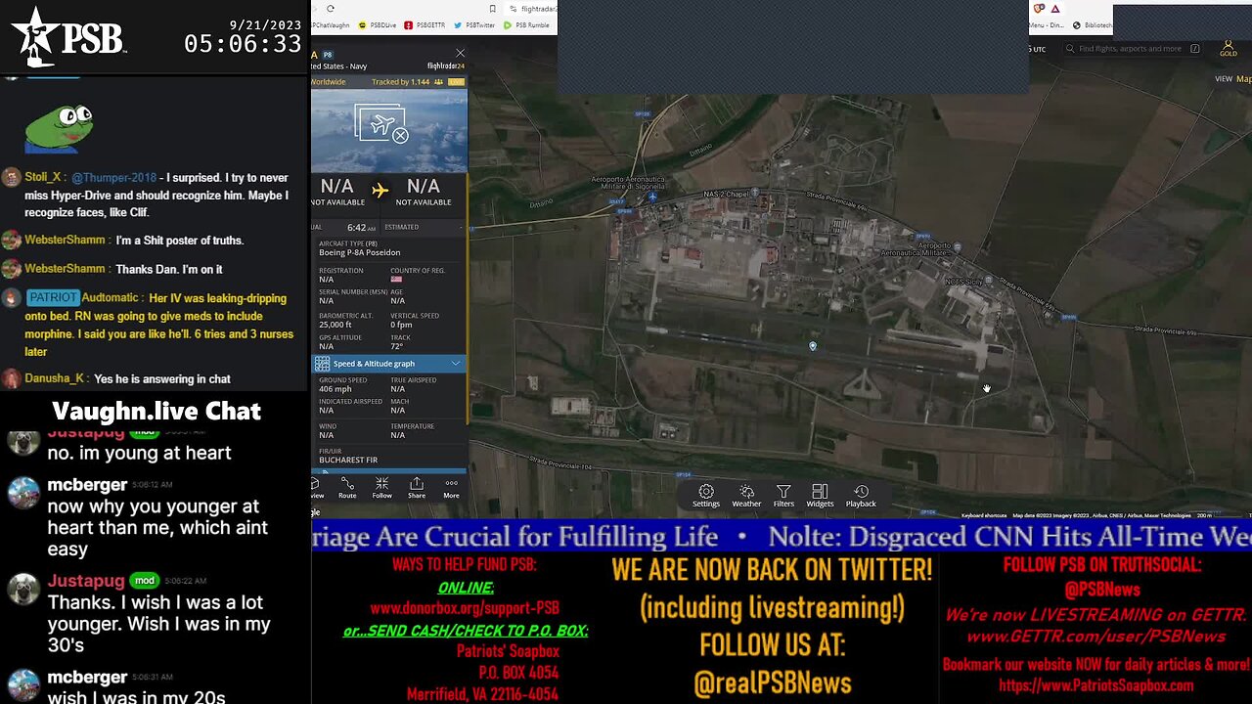Click the Boeing P-8A Poseidon aircraft type
Viewport: 1252px width, 704px height.
click(x=359, y=252)
